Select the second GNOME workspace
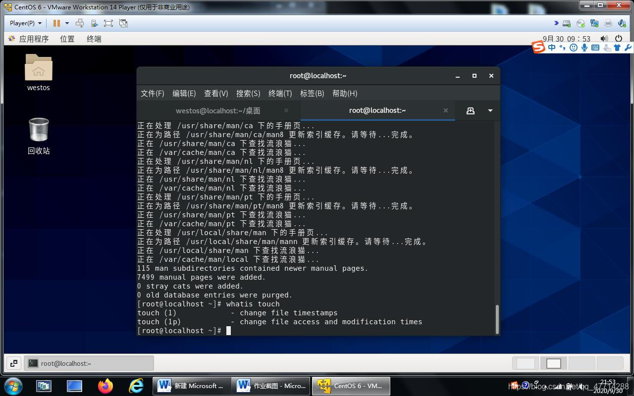This screenshot has width=634, height=396. (554, 363)
